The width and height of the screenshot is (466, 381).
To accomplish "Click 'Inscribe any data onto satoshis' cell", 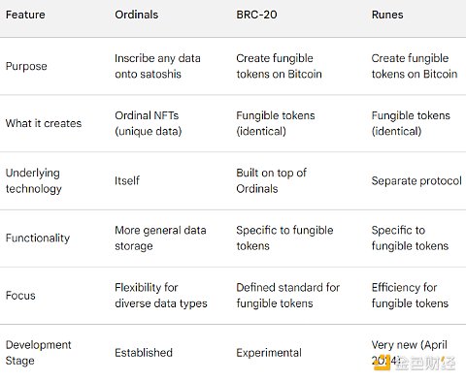I will (157, 66).
